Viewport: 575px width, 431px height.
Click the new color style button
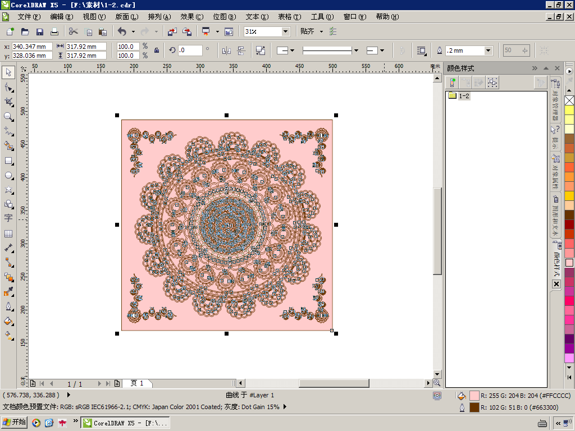coord(453,82)
